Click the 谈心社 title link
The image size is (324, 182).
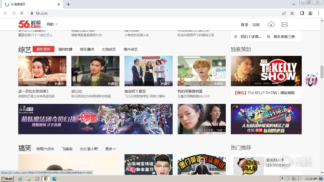pos(77,91)
